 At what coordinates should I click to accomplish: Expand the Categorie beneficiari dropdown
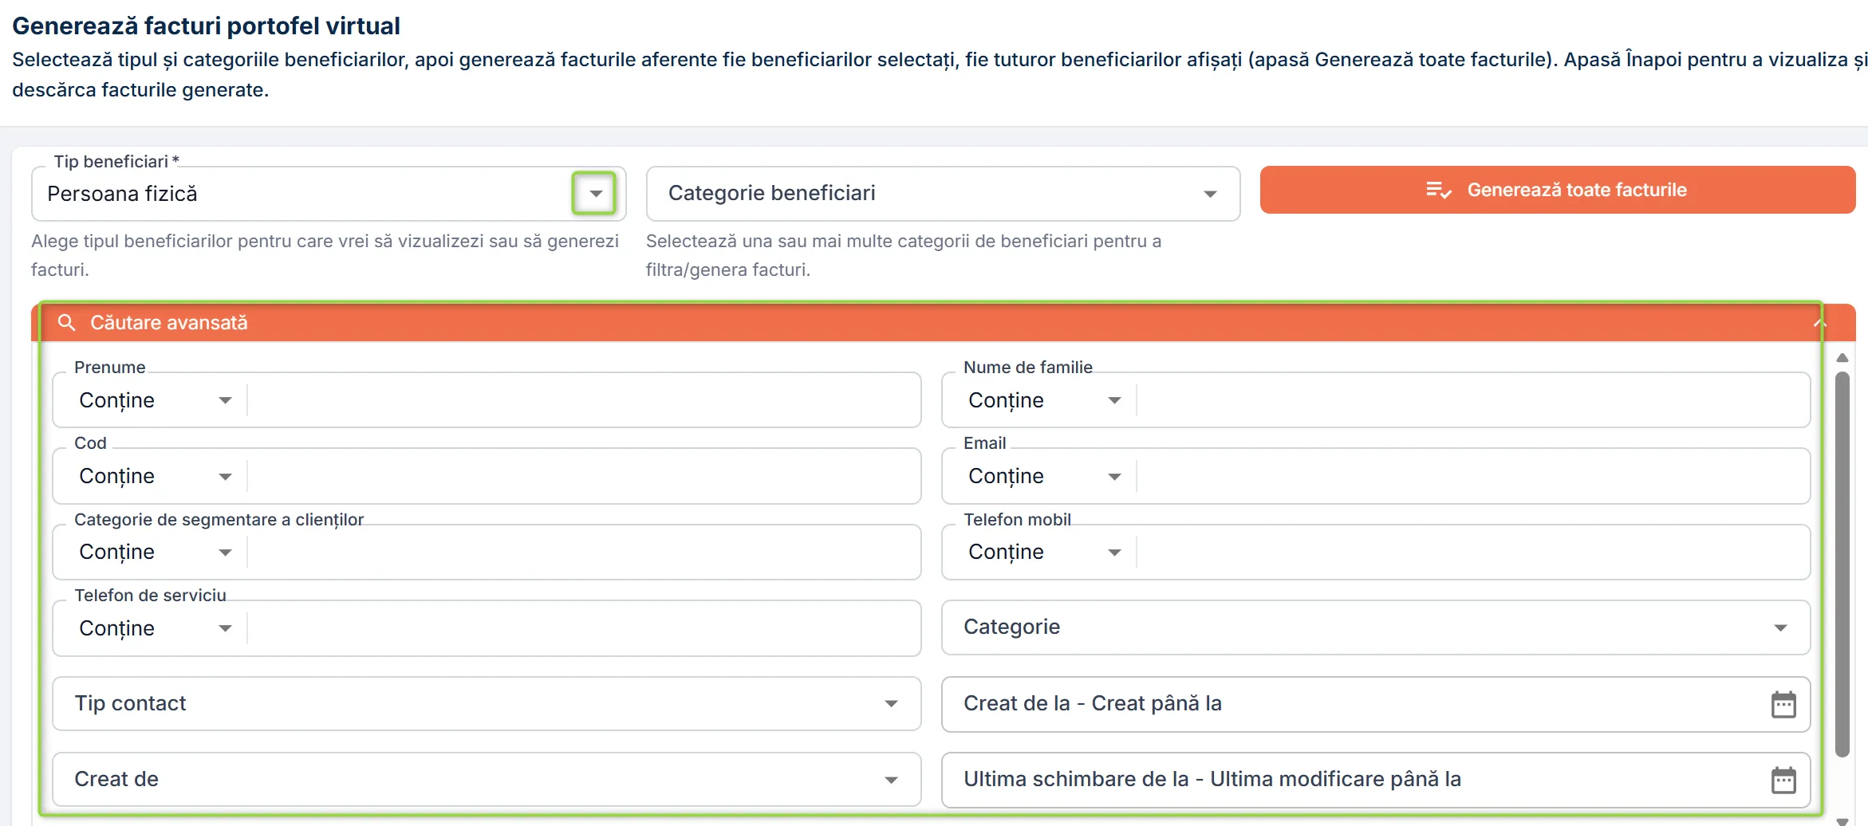pyautogui.click(x=1210, y=194)
